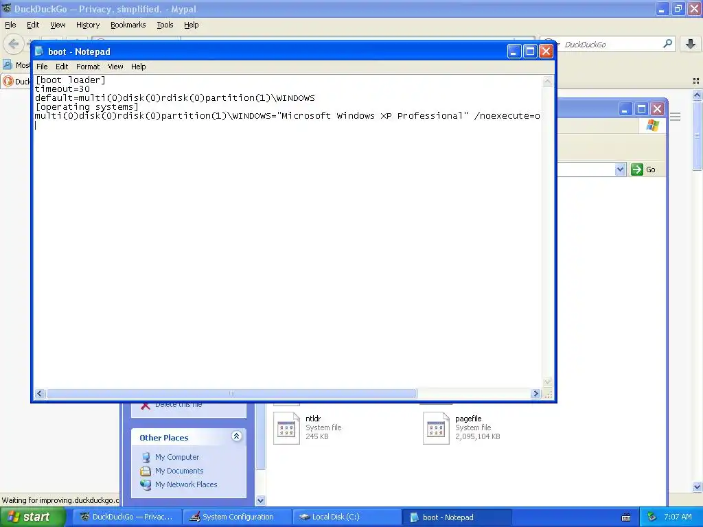Image resolution: width=703 pixels, height=527 pixels.
Task: Click the My Documents folder icon
Action: 146,471
